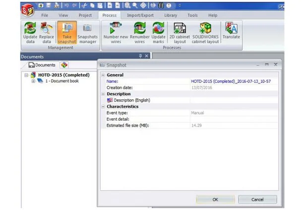
Task: Click the Description (English) value field
Action: (x=233, y=100)
